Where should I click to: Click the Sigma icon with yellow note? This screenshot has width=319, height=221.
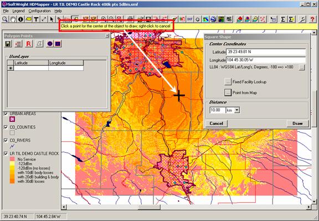(291, 19)
